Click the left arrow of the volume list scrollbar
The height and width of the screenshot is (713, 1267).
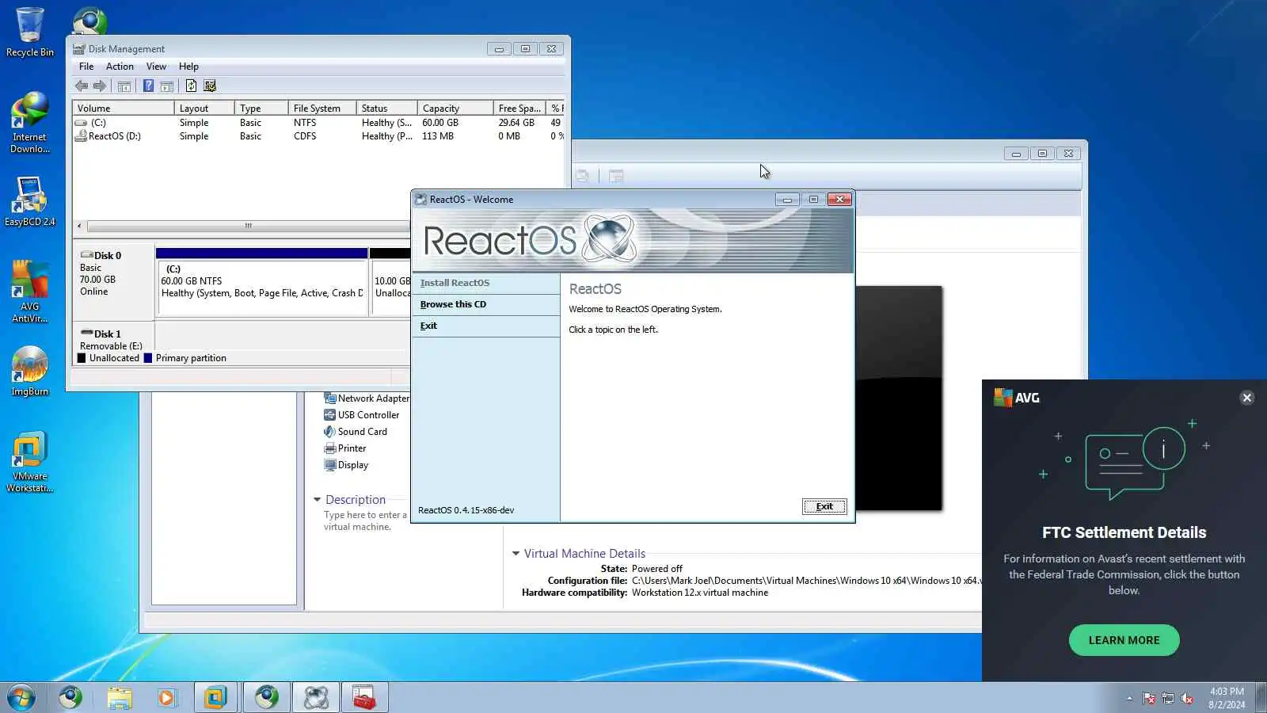(79, 226)
